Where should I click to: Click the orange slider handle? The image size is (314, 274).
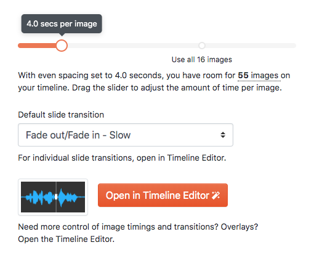coord(62,46)
